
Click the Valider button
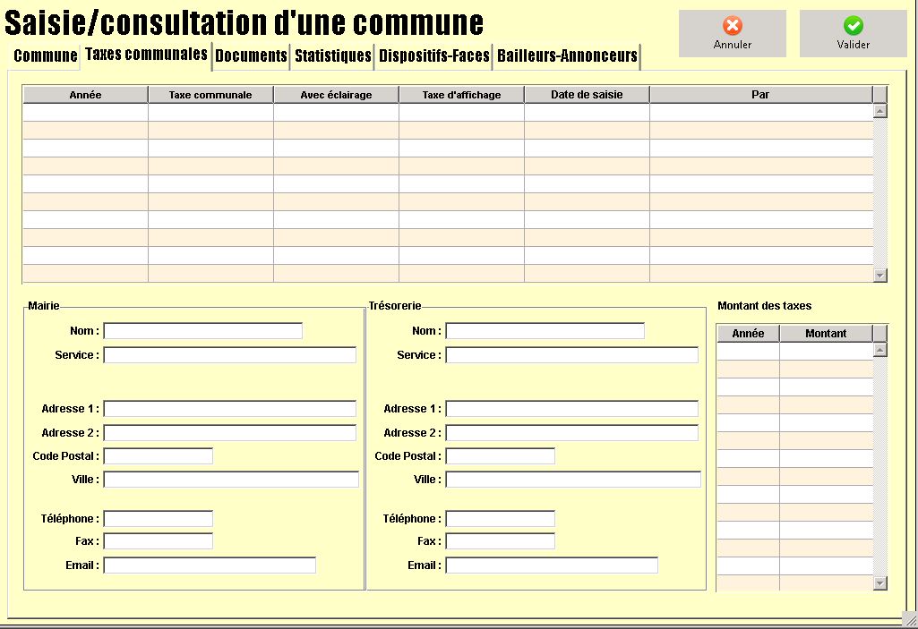pos(853,33)
